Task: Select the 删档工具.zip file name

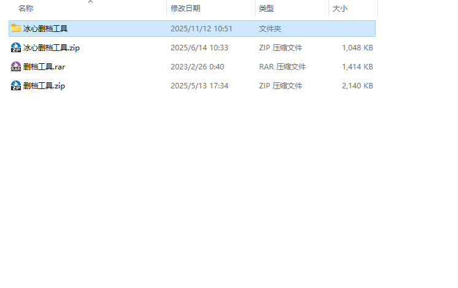Action: 44,85
